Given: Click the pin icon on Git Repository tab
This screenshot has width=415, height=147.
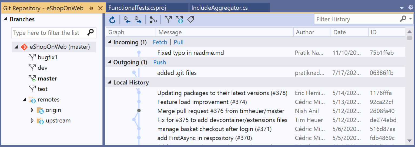Looking at the screenshot, I should coord(91,8).
